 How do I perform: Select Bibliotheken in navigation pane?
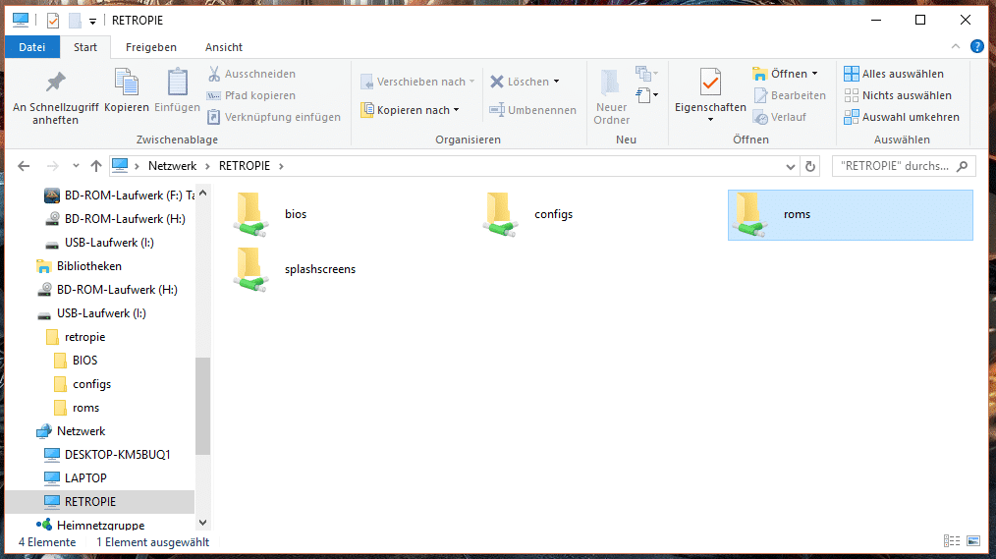click(x=79, y=266)
